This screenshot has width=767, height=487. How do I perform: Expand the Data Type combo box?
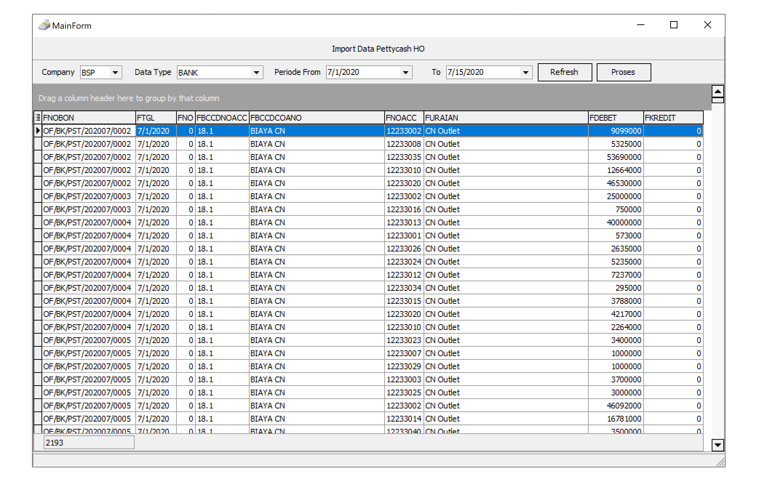click(256, 72)
